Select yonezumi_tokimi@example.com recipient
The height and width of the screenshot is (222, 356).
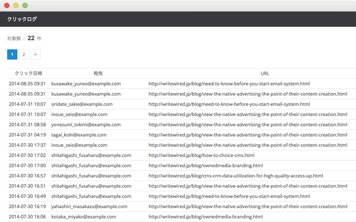point(86,125)
